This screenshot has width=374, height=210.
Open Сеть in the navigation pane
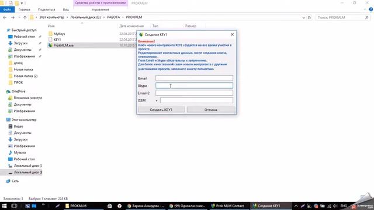point(15,181)
